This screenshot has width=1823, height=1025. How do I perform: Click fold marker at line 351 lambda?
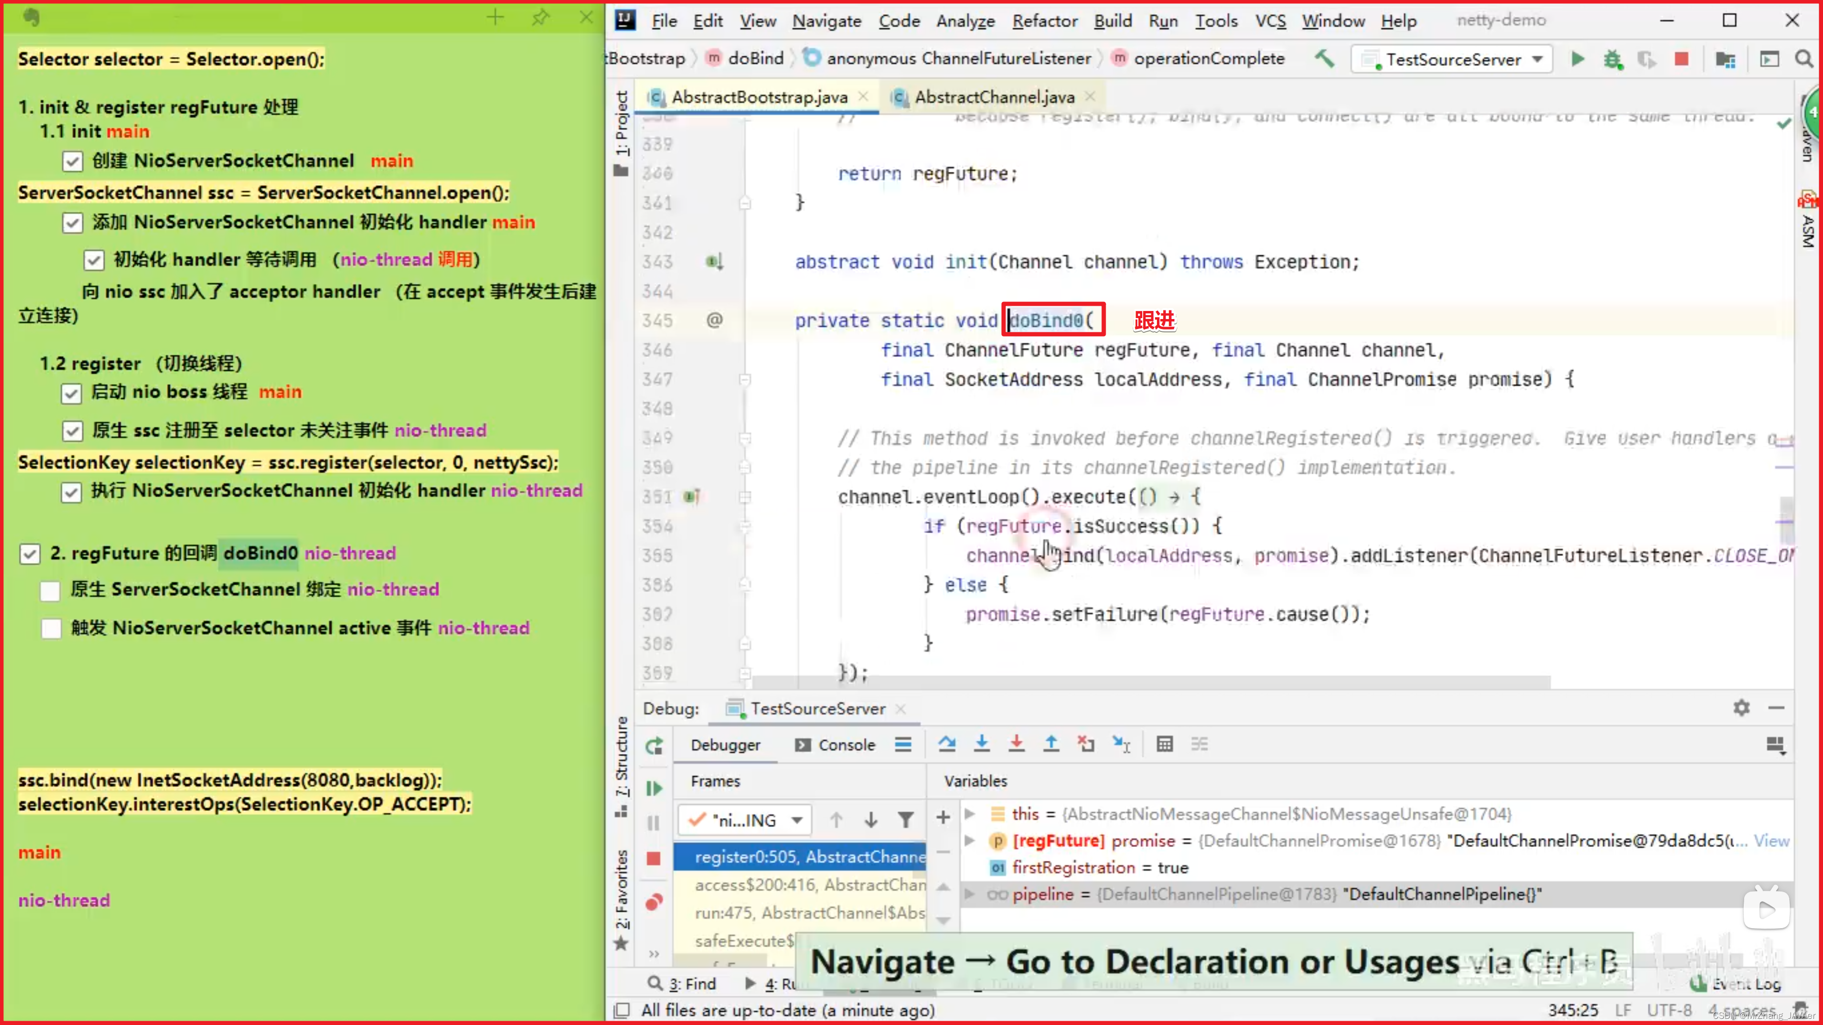pos(744,497)
